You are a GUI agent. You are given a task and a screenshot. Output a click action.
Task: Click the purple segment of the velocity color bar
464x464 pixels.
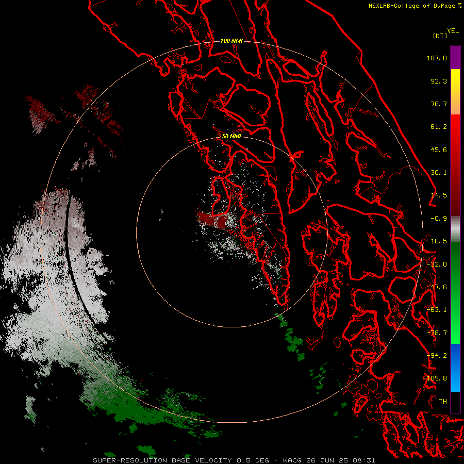tap(455, 58)
